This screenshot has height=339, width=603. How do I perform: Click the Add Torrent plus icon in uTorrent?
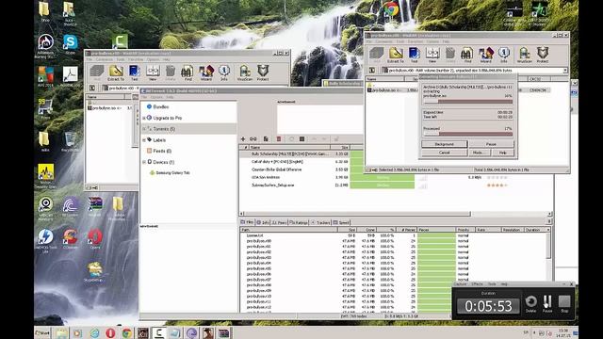tap(243, 139)
